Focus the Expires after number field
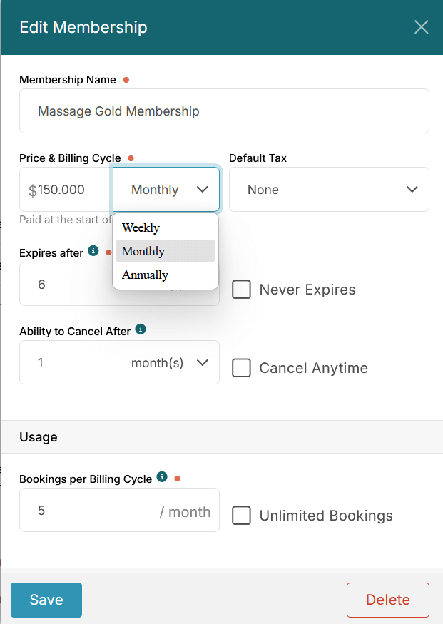Screen dimensions: 443x624 click(66, 284)
